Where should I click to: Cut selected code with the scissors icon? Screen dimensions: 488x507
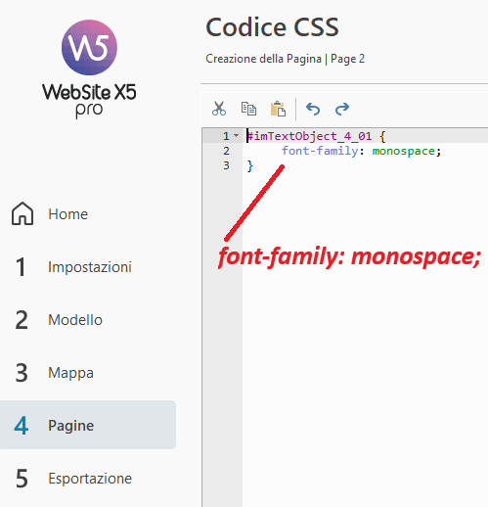pyautogui.click(x=219, y=109)
